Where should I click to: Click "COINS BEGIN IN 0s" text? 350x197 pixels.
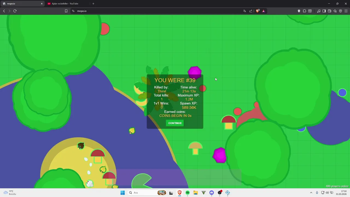pos(175,116)
